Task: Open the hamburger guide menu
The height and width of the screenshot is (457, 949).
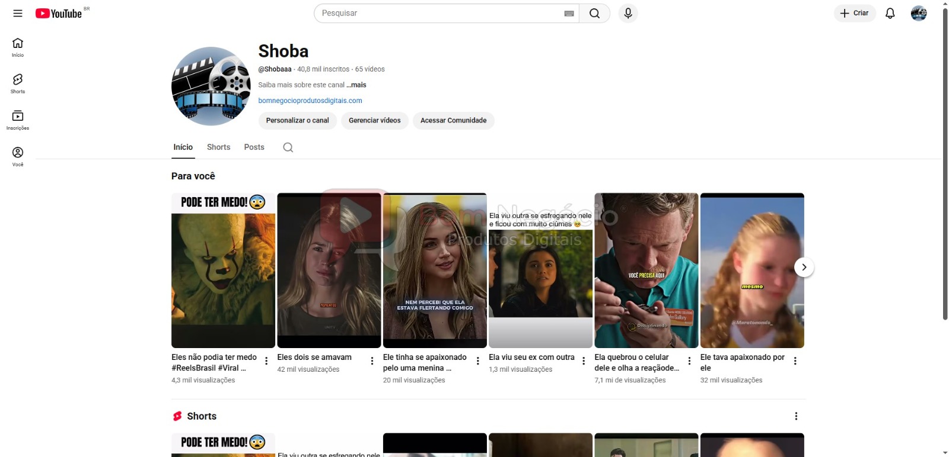Action: tap(18, 13)
